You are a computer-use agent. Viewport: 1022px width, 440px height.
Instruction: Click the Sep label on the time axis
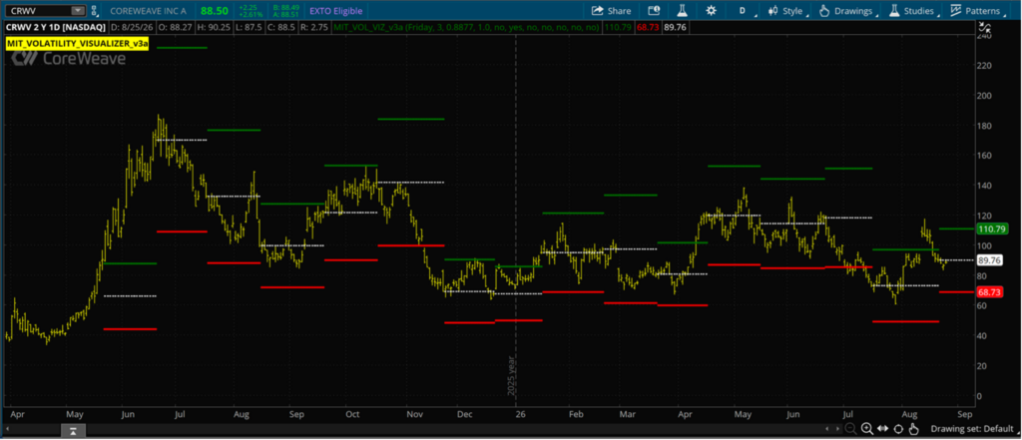[965, 413]
